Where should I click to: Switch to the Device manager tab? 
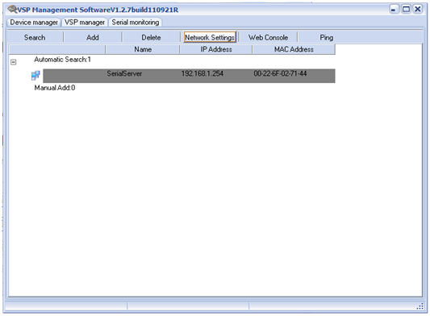pos(34,23)
